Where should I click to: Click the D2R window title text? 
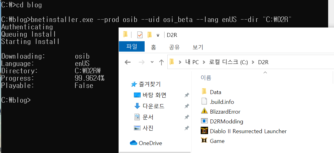172,35
